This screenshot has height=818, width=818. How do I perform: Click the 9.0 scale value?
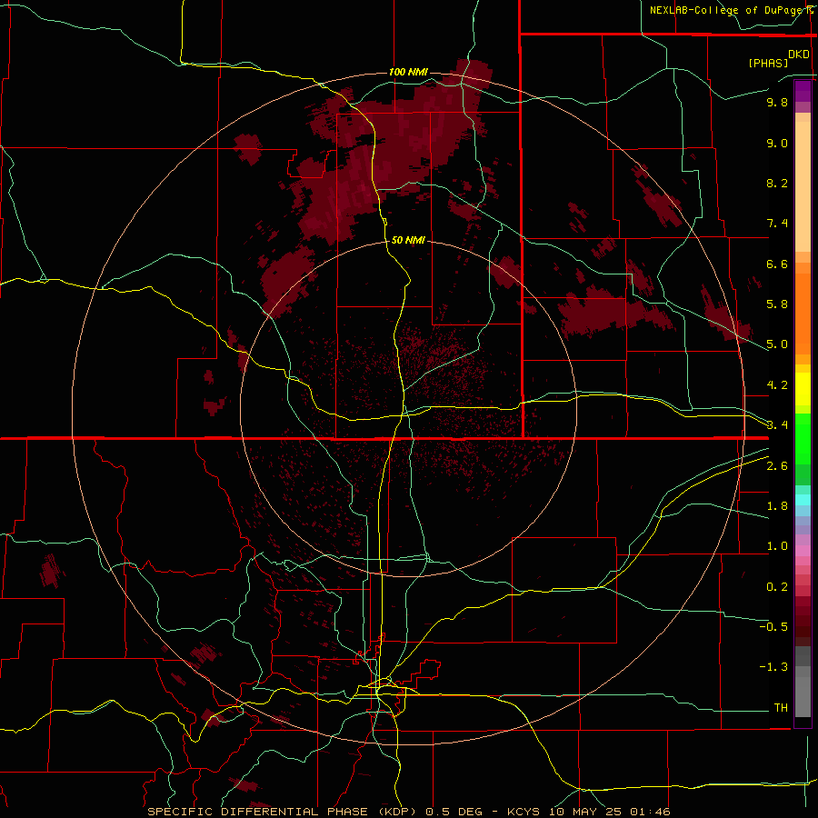(x=777, y=143)
